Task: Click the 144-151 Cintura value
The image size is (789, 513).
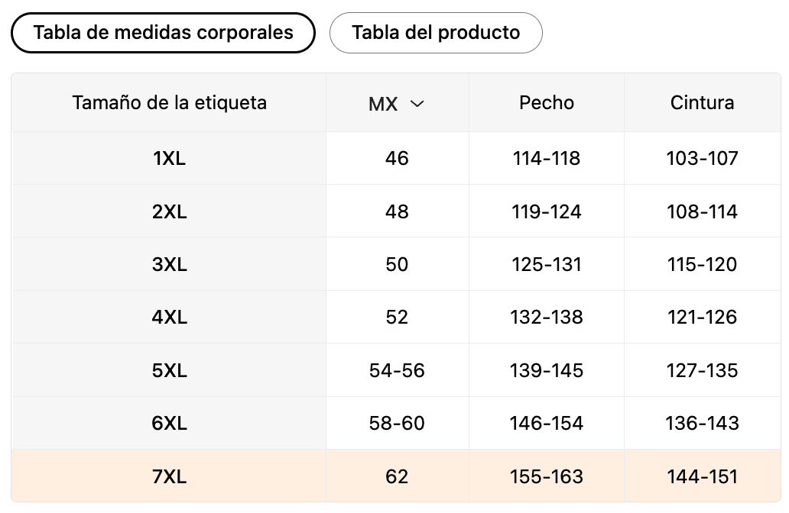Action: click(702, 477)
